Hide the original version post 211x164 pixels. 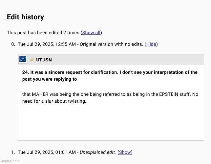[x=151, y=44]
